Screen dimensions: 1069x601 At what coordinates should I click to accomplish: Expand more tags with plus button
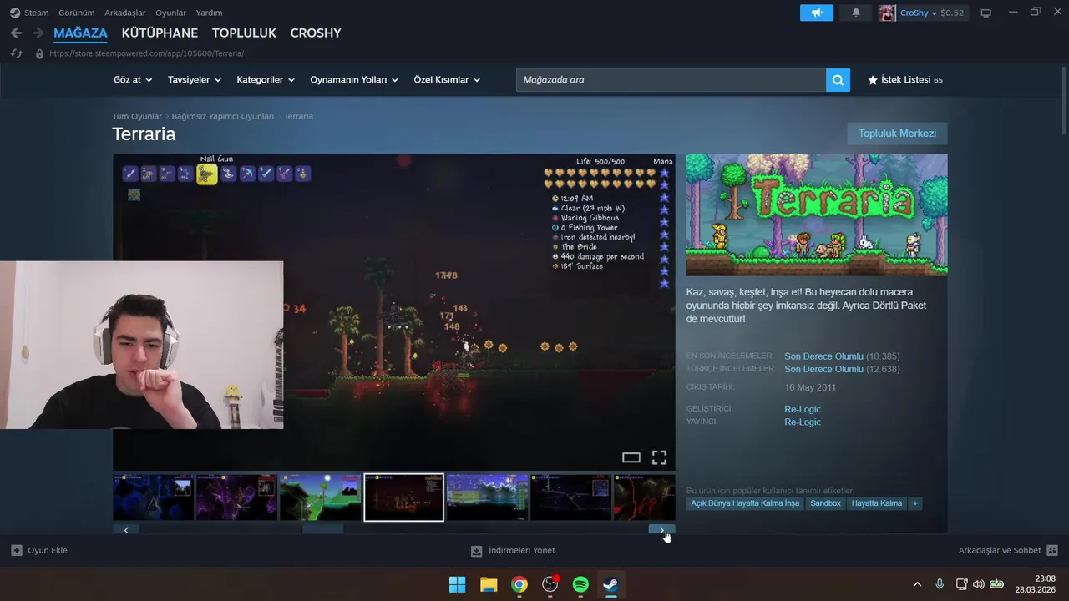pyautogui.click(x=915, y=503)
